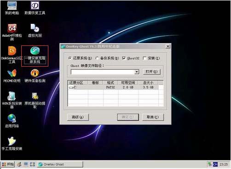This screenshot has height=169, width=231.
Task: Launch the WIN系统安装器 desktop icon
Action: 12,100
